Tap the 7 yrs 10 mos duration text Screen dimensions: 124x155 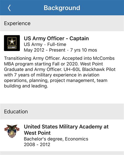click(84, 50)
